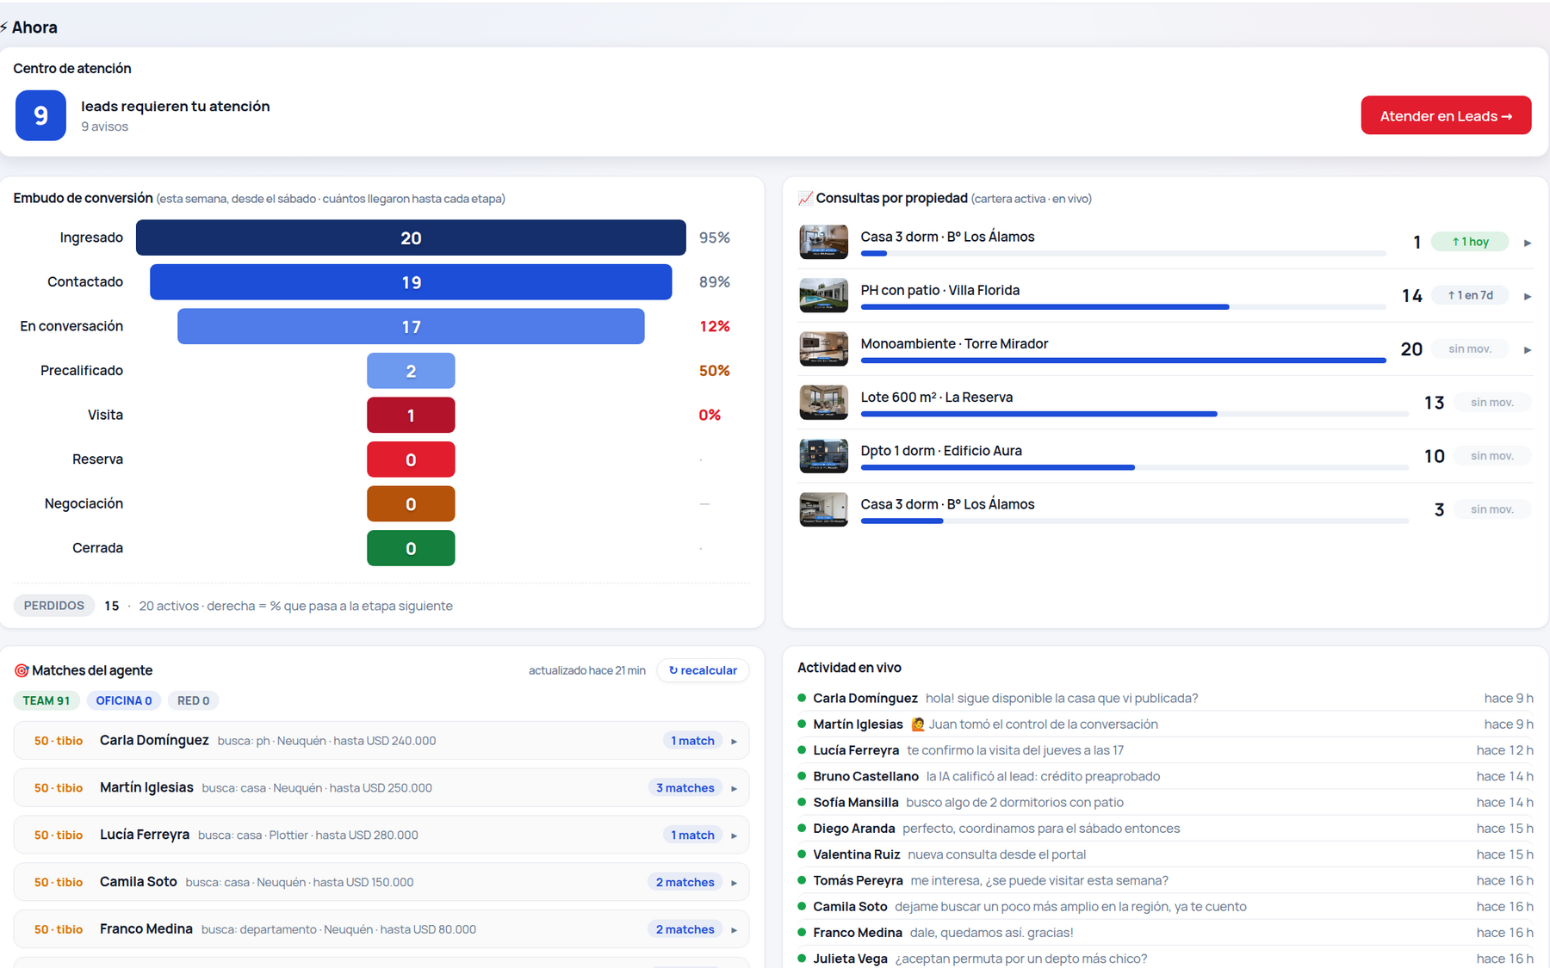Expand the PH con patio · Villa Florida row arrow
The image size is (1550, 968).
point(1528,296)
